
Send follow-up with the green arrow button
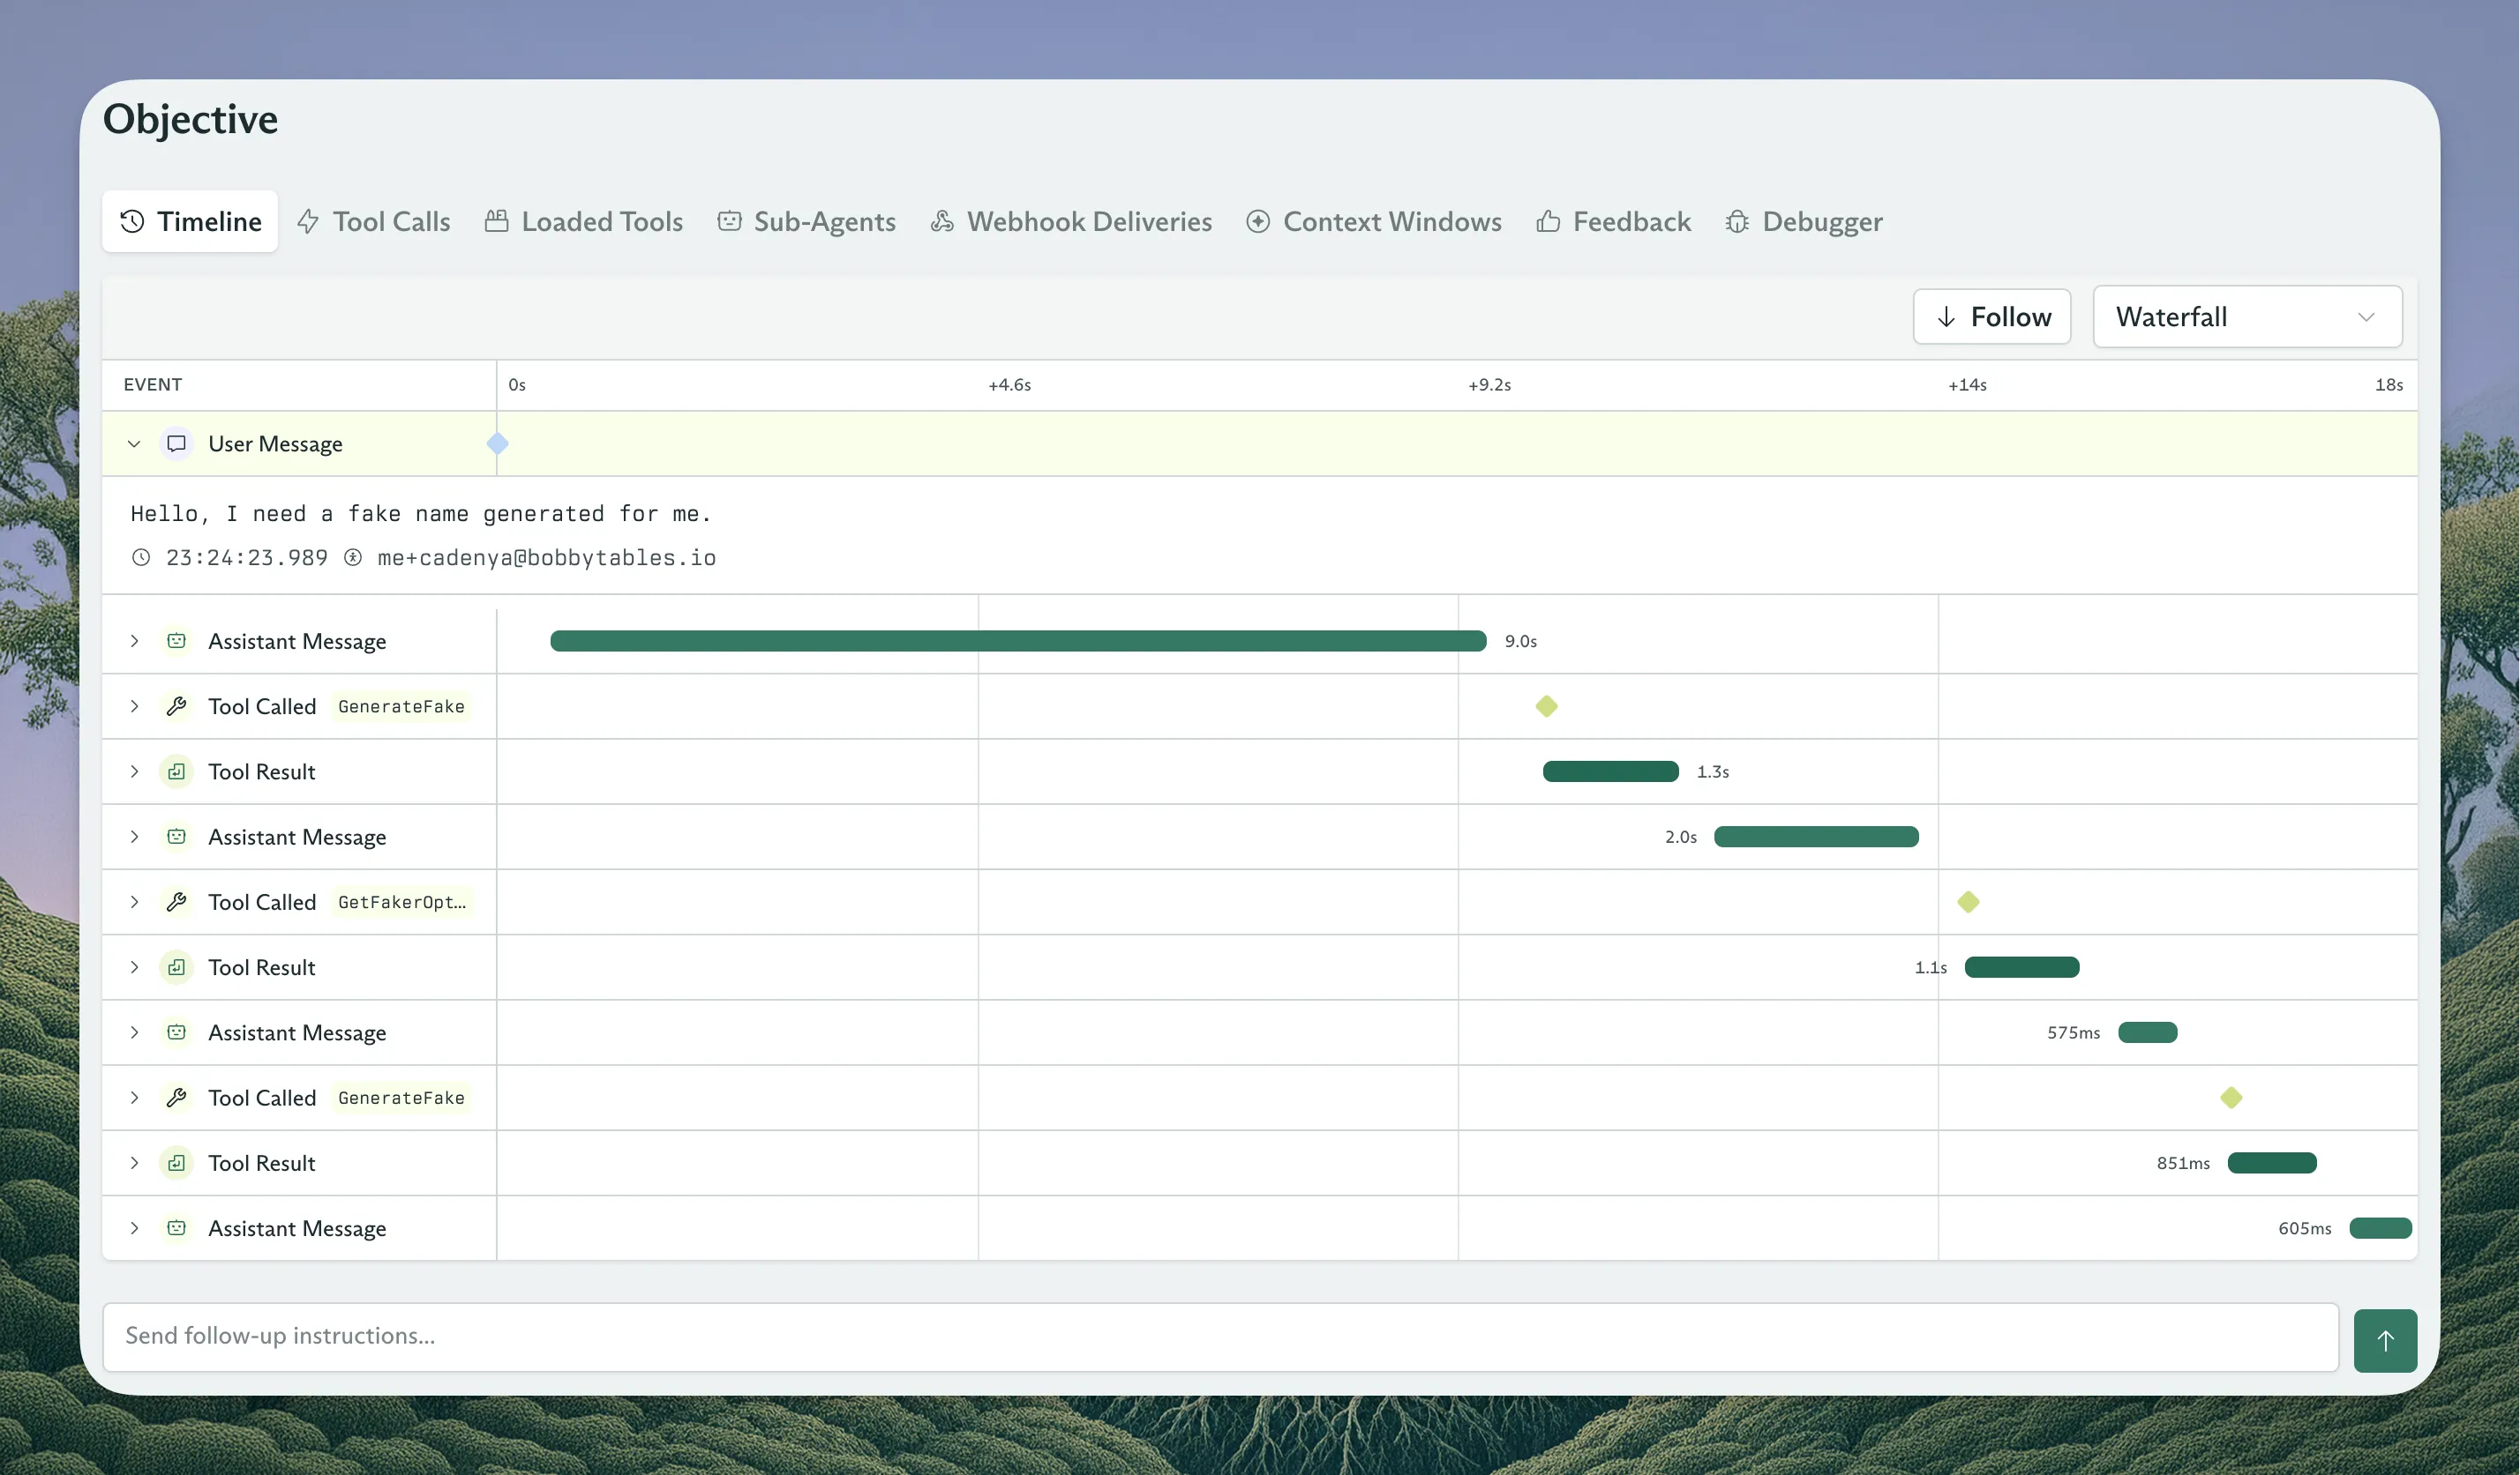tap(2385, 1340)
